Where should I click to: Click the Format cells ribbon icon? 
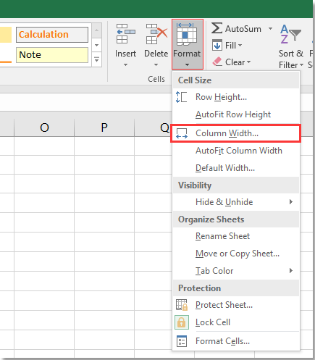(187, 34)
